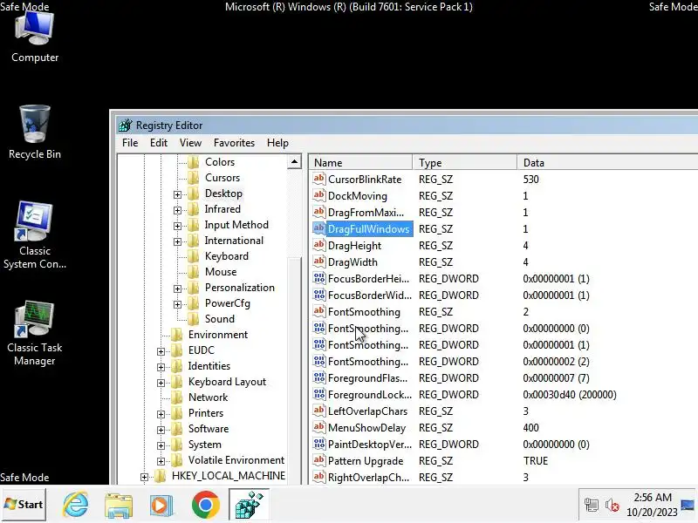This screenshot has height=523, width=698.
Task: Expand the Input Method key
Action: (x=177, y=226)
